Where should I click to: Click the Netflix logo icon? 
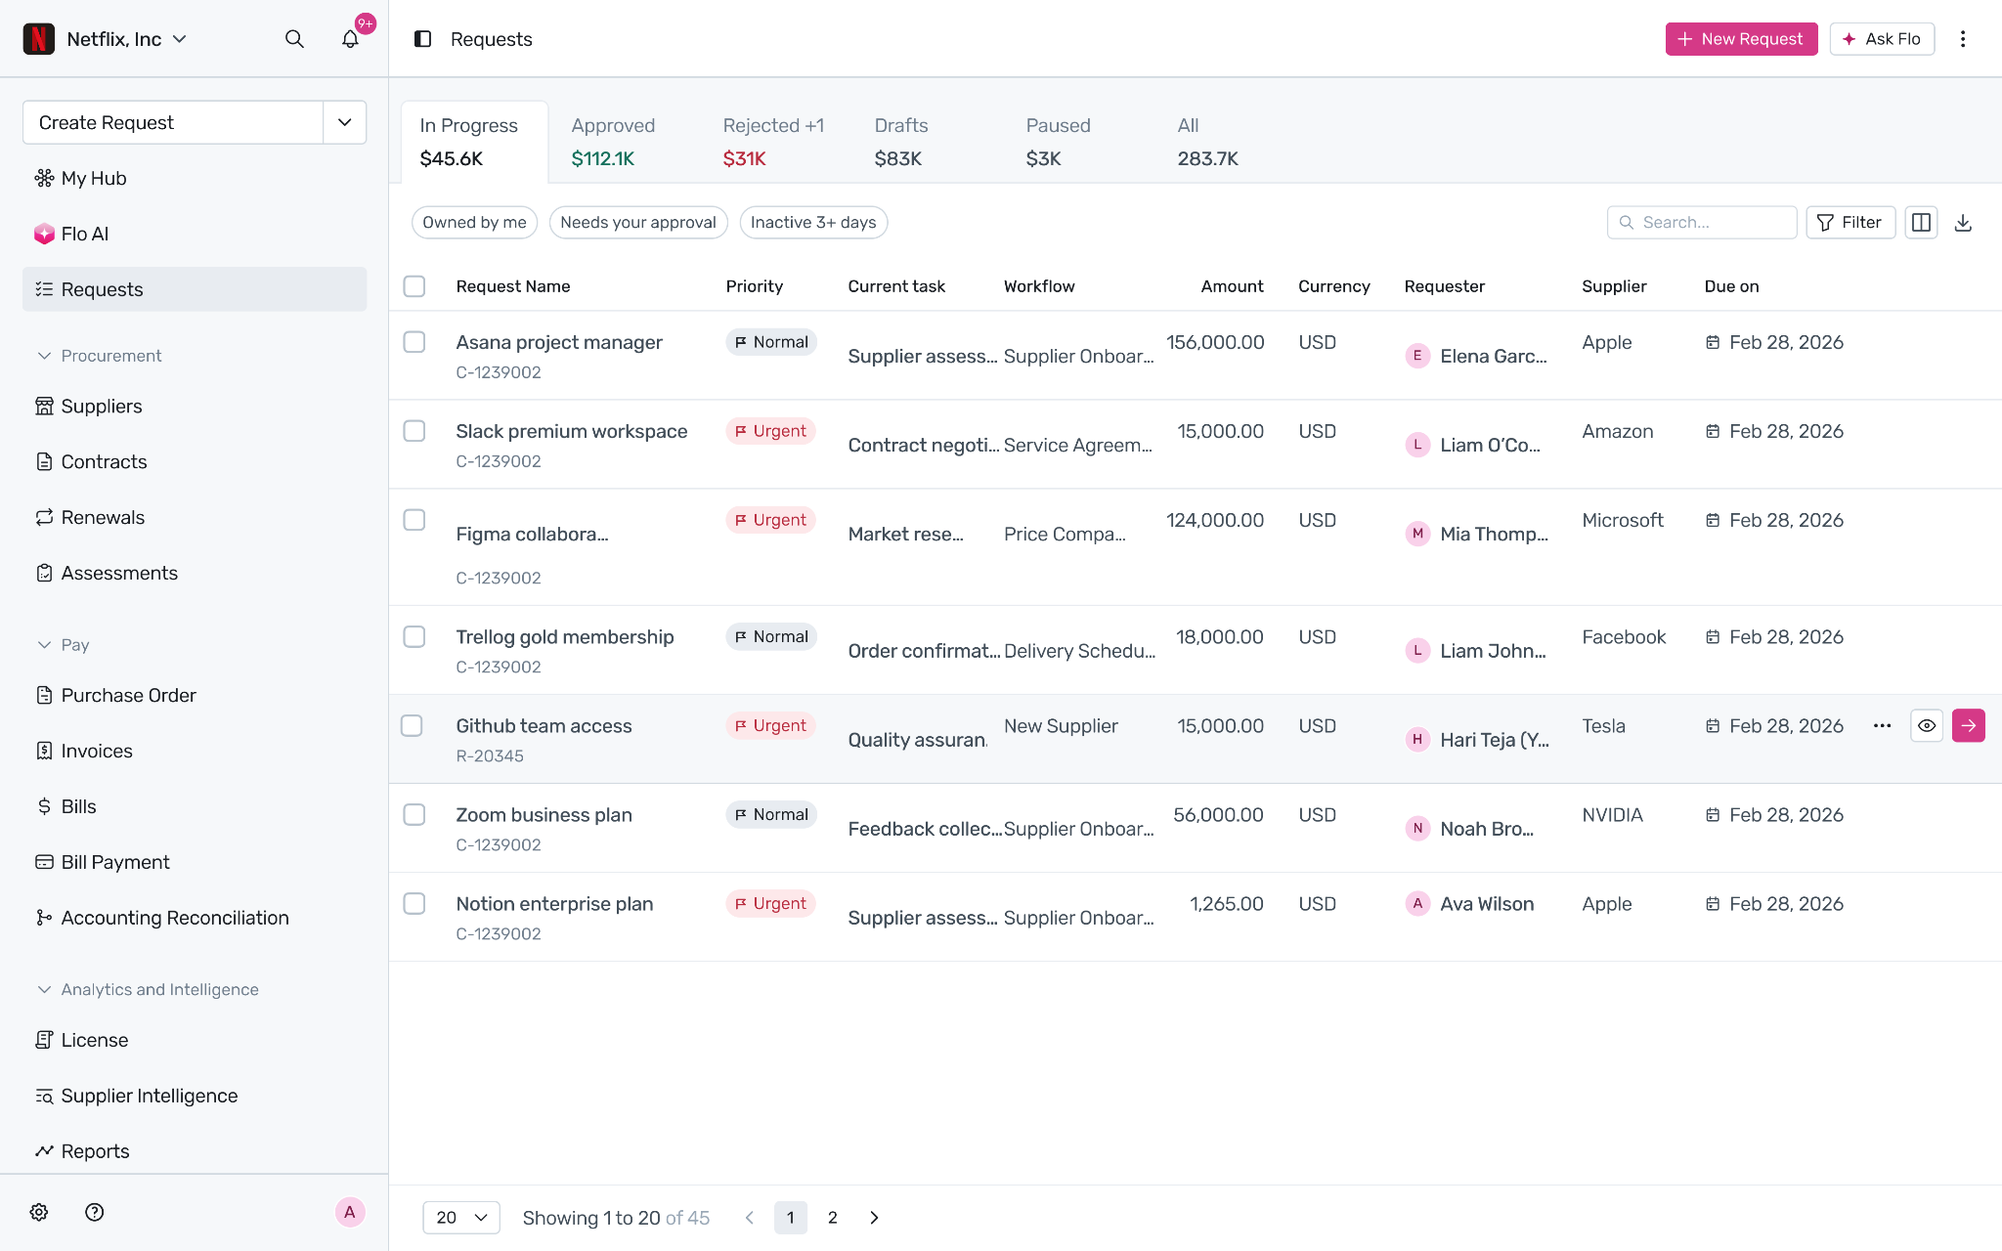(38, 39)
